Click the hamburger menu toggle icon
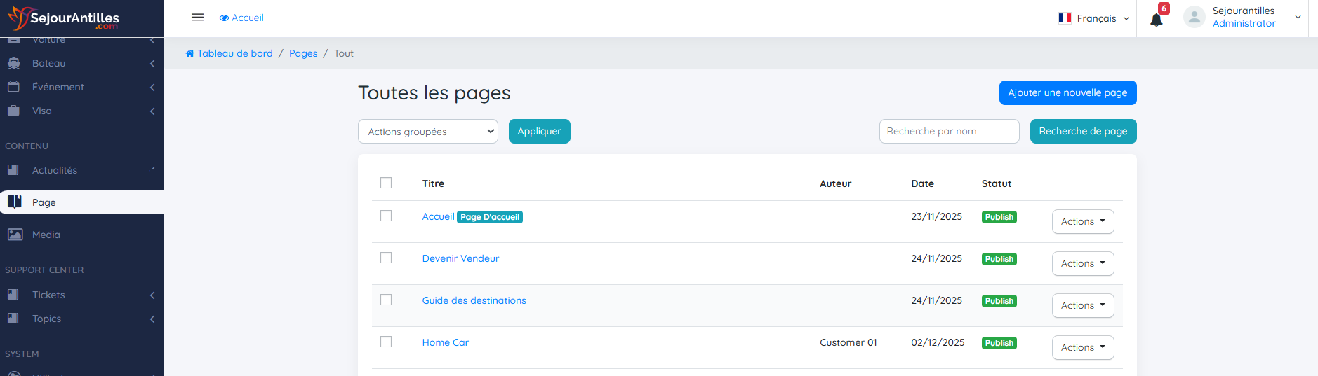The image size is (1318, 376). pos(197,18)
